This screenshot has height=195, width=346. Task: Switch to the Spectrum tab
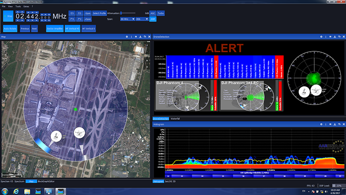click(19, 181)
